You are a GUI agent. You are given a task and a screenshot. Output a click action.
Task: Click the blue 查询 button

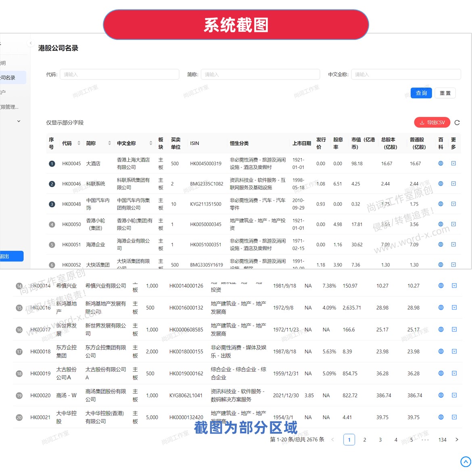pyautogui.click(x=421, y=93)
